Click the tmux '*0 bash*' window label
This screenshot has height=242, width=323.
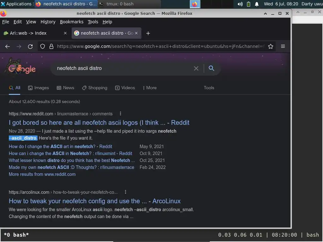point(16,235)
